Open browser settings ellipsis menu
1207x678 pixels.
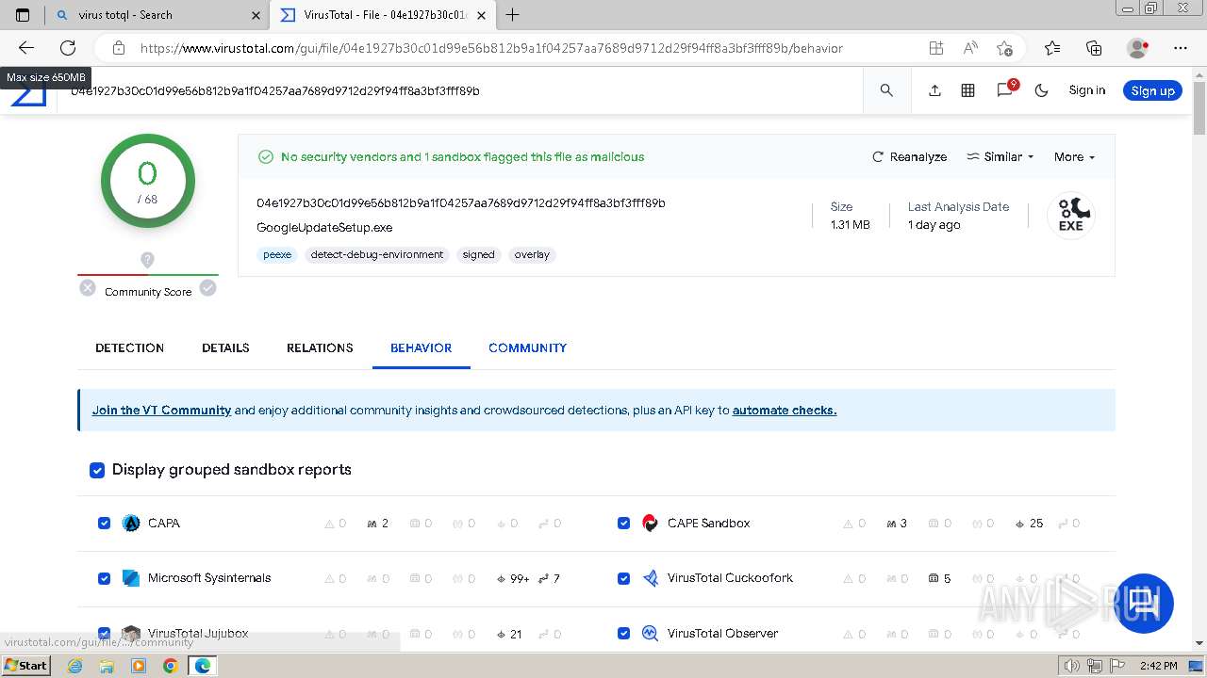[x=1181, y=48]
